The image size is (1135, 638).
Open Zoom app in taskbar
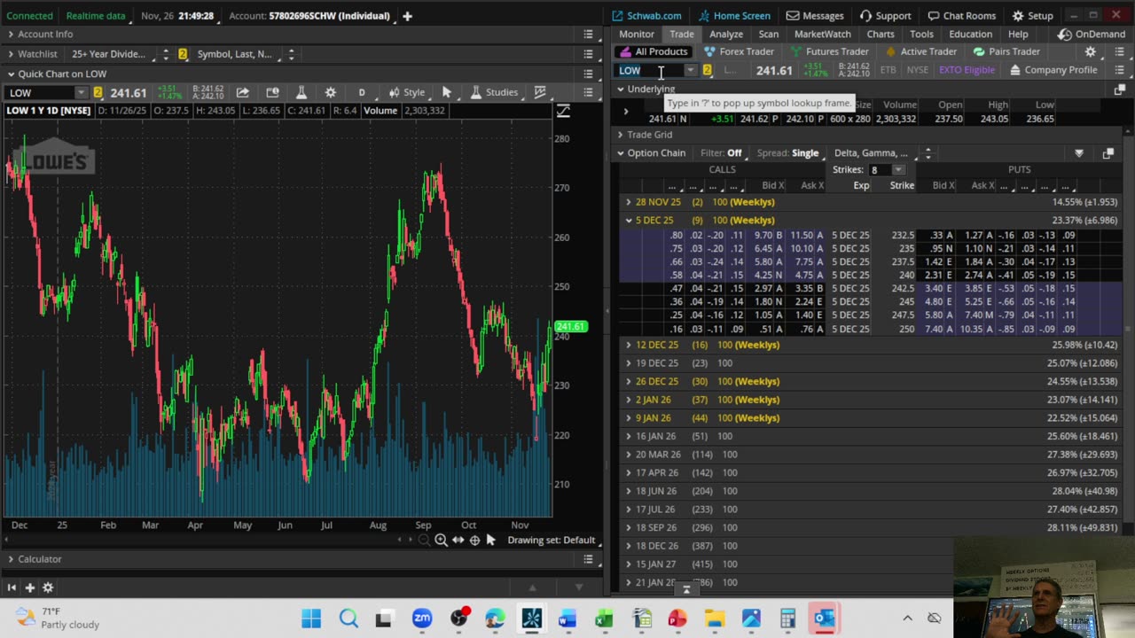click(x=422, y=619)
